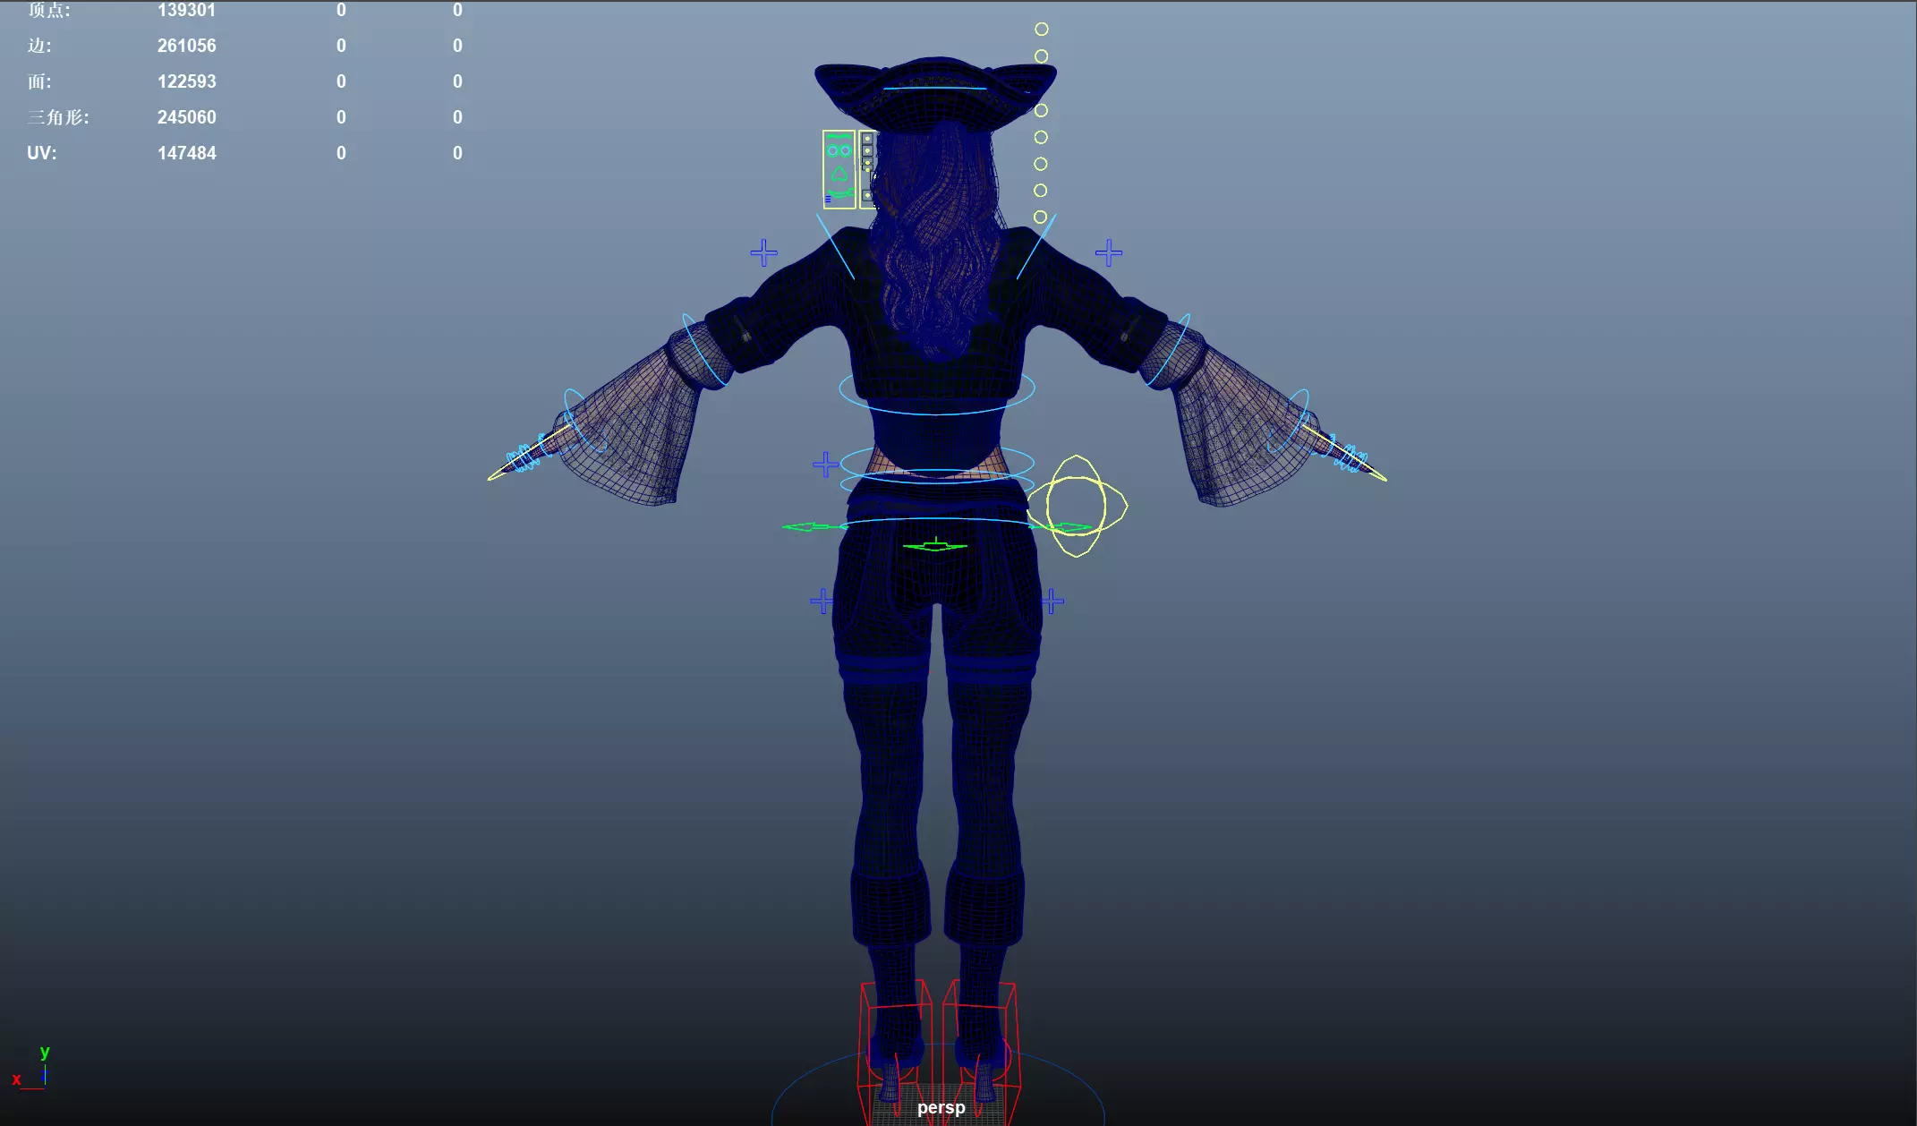Image resolution: width=1917 pixels, height=1126 pixels.
Task: Click the 三角形: label in HUD
Action: pyautogui.click(x=58, y=117)
